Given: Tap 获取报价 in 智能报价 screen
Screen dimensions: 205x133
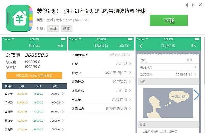Looking at the screenshot, I should pyautogui.click(x=124, y=46).
